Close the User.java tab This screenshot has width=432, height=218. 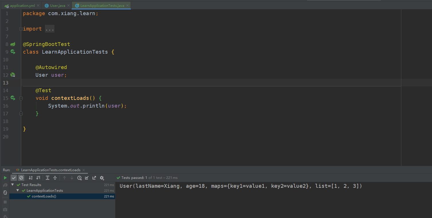tap(68, 5)
